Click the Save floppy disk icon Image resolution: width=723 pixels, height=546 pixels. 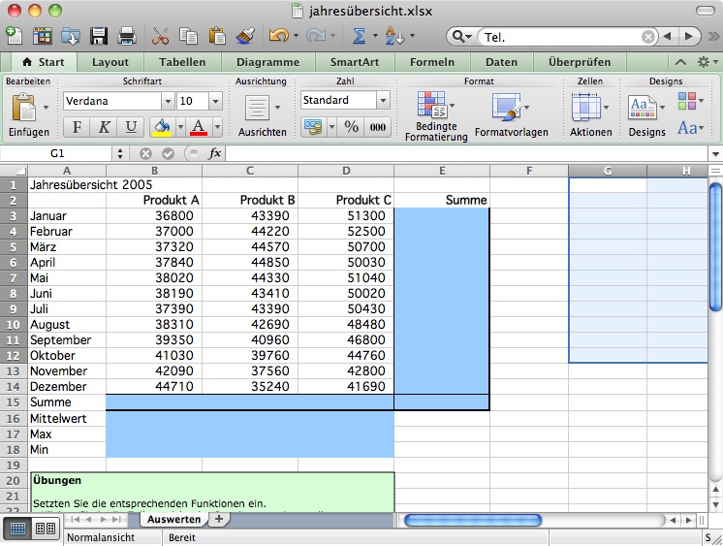coord(99,36)
